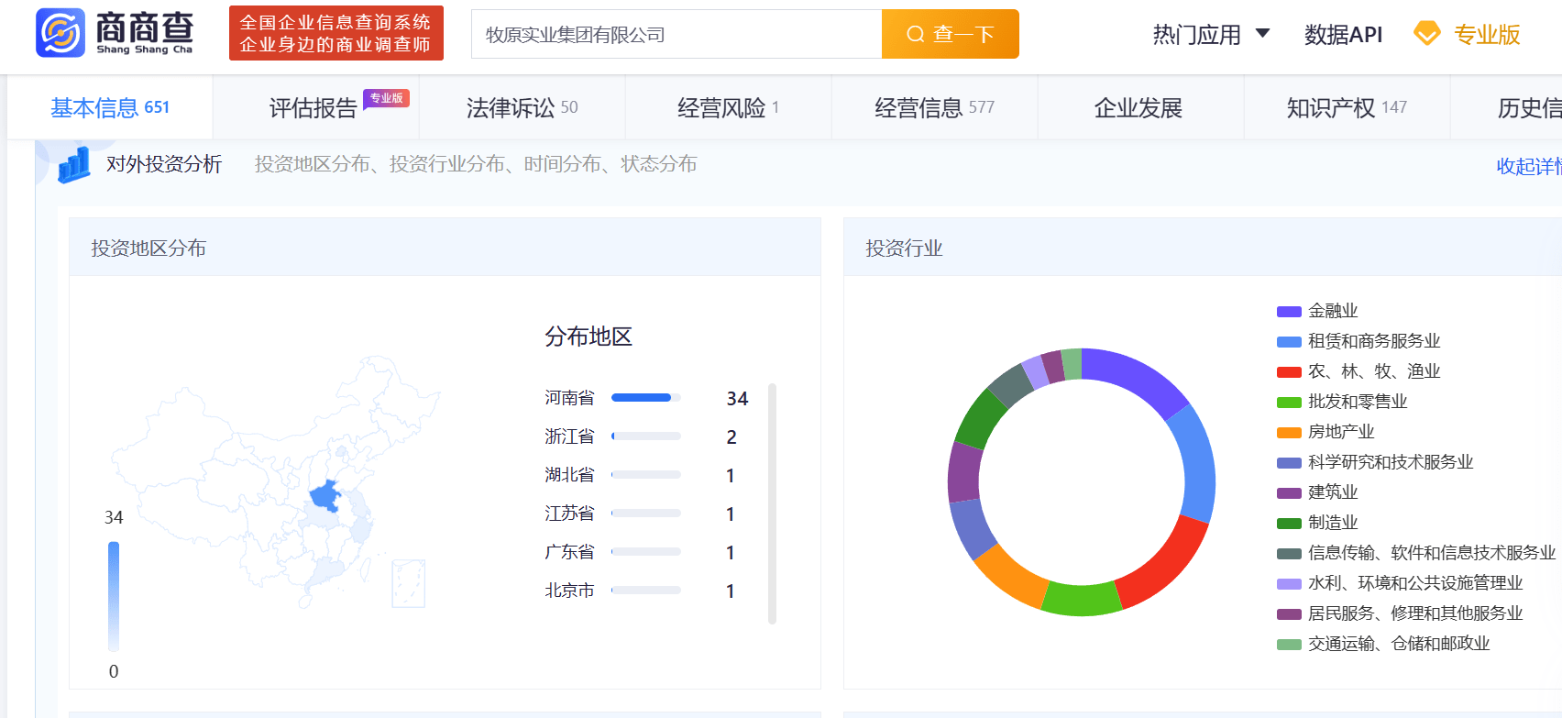The height and width of the screenshot is (718, 1562).
Task: Click the map's 0–34 value range slider
Action: pos(114,595)
